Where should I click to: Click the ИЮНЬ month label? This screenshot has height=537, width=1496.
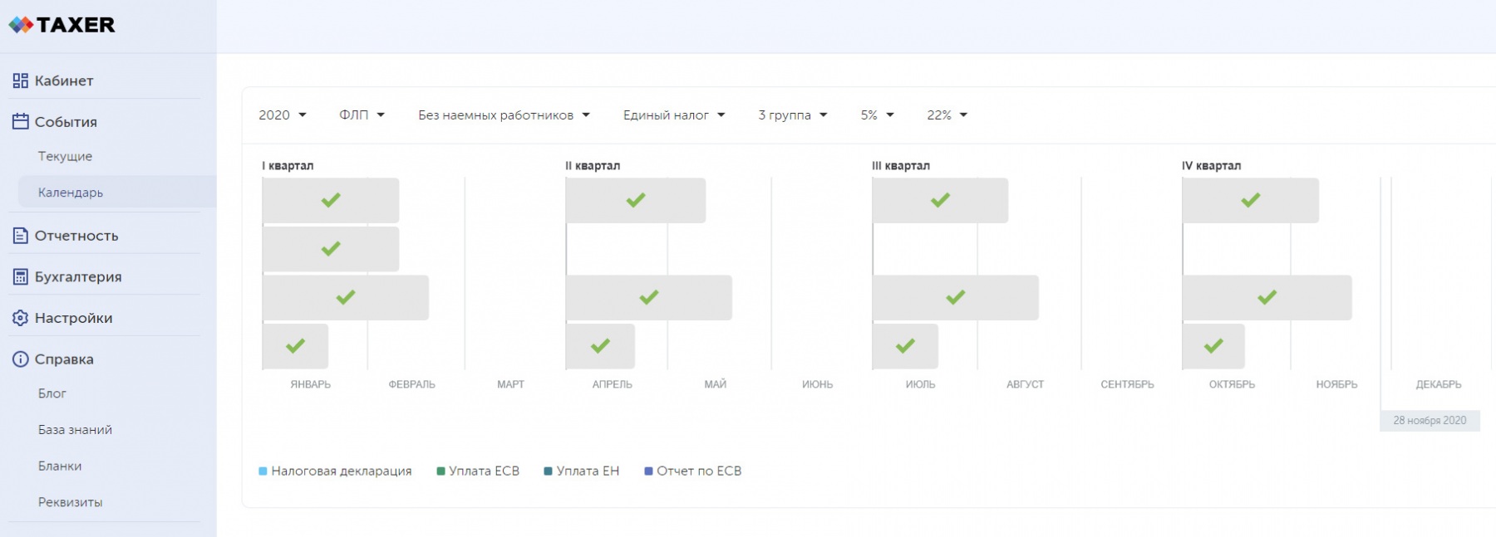(x=818, y=384)
